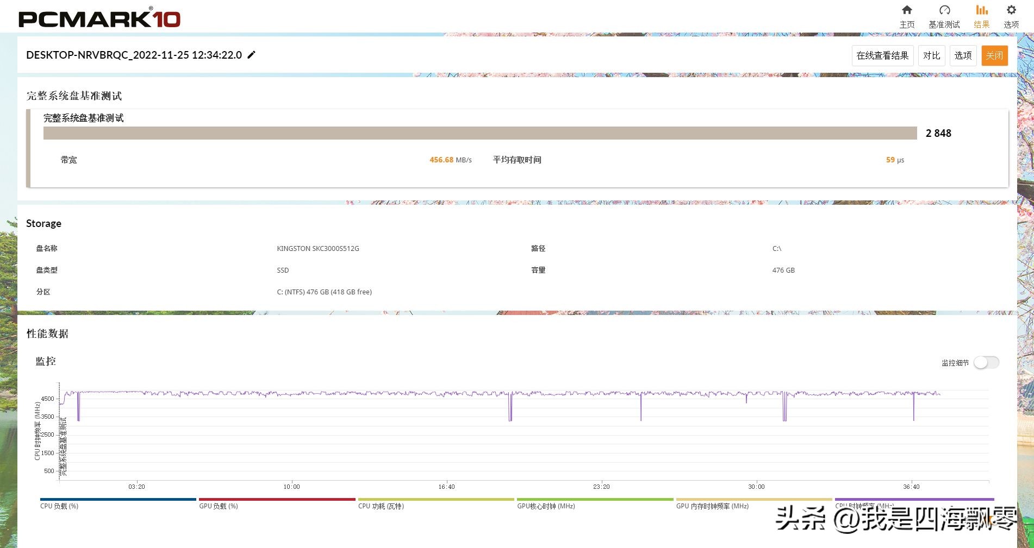
Task: Click the 完整系统盘基准测试 score bar
Action: coord(479,133)
